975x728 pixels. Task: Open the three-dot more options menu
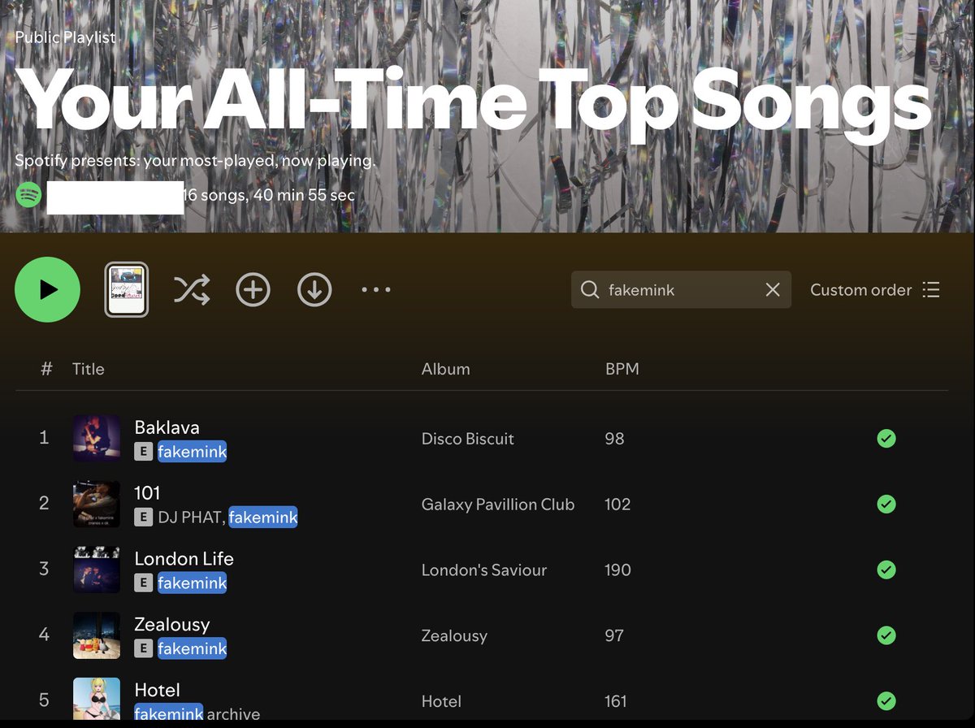tap(376, 290)
